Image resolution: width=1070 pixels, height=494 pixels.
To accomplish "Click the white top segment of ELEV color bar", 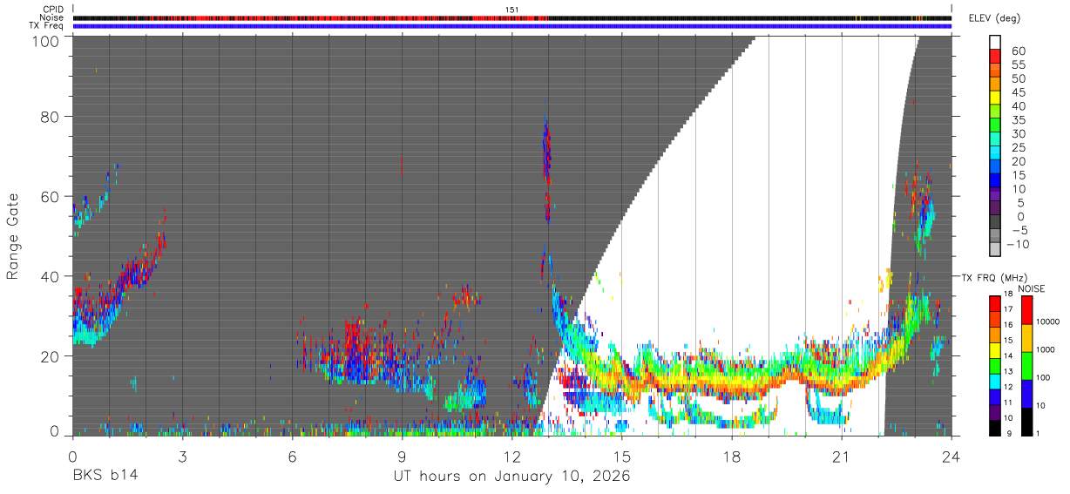I will (996, 42).
